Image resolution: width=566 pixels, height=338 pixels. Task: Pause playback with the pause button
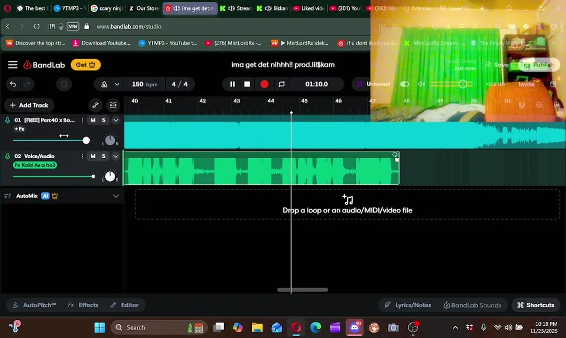tap(232, 84)
